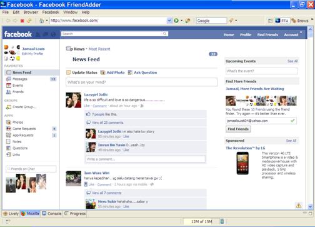This screenshot has width=315, height=227.
Task: Click the LG smartphone ad thumbnail
Action: [242, 163]
